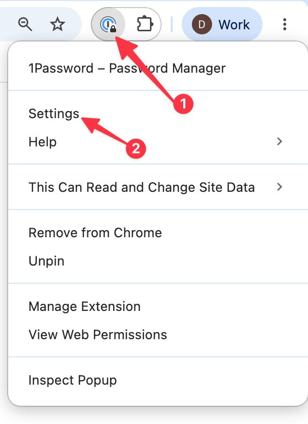
Task: Open This Can Read and Change Site Data
Action: coord(158,187)
